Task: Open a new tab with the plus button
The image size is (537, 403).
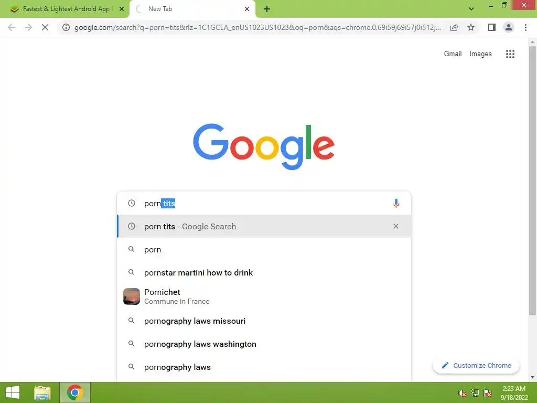Action: (267, 9)
